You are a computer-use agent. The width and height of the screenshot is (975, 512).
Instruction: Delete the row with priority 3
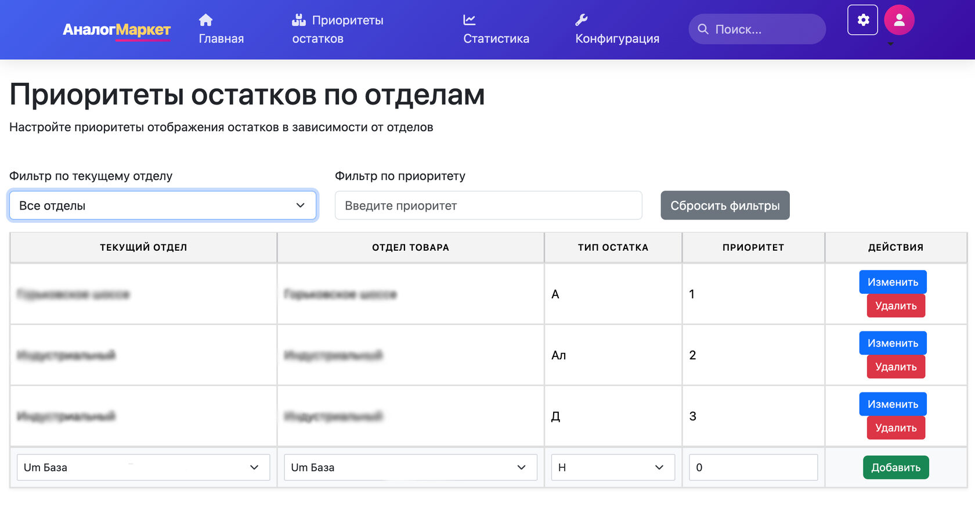coord(895,428)
